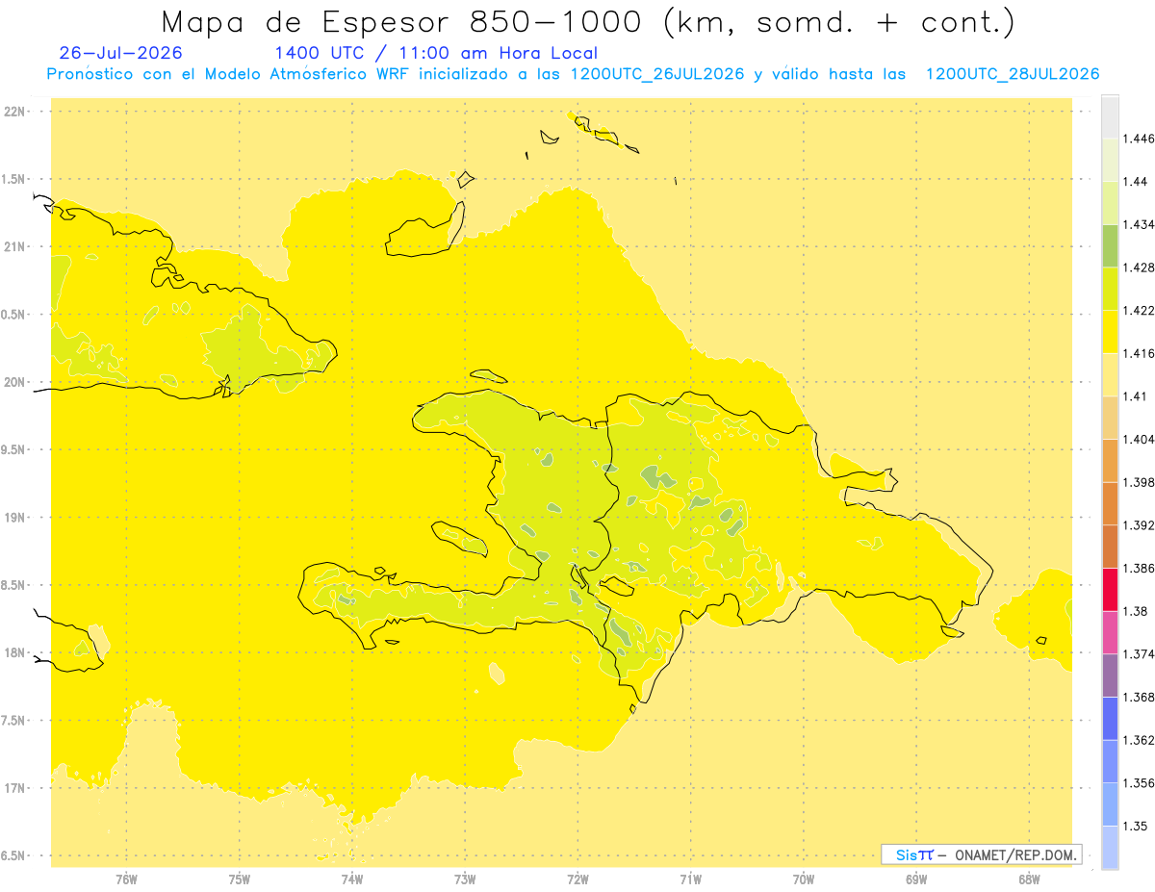The width and height of the screenshot is (1155, 892).
Task: Click the '73W' longitude label
Action: [x=465, y=879]
